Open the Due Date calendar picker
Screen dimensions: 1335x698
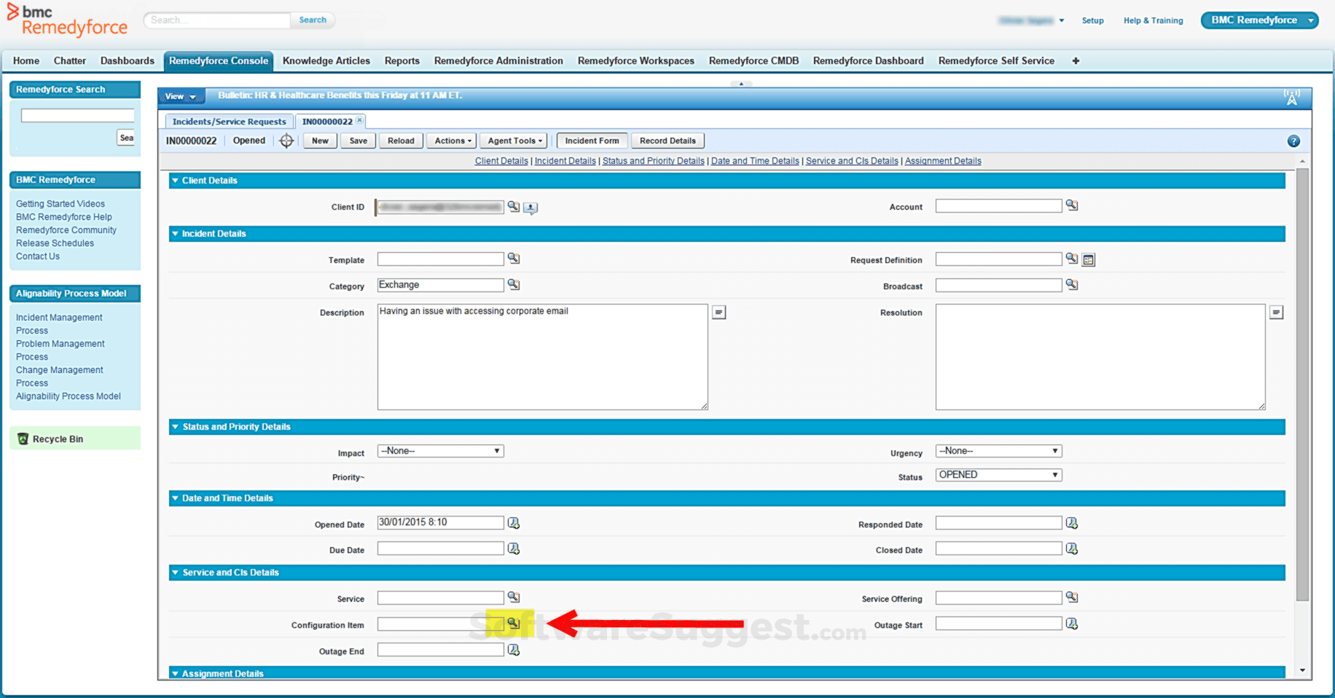514,549
